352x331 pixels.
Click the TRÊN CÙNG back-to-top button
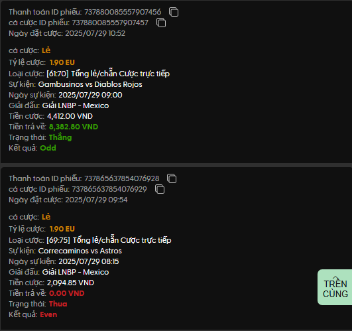[335, 287]
